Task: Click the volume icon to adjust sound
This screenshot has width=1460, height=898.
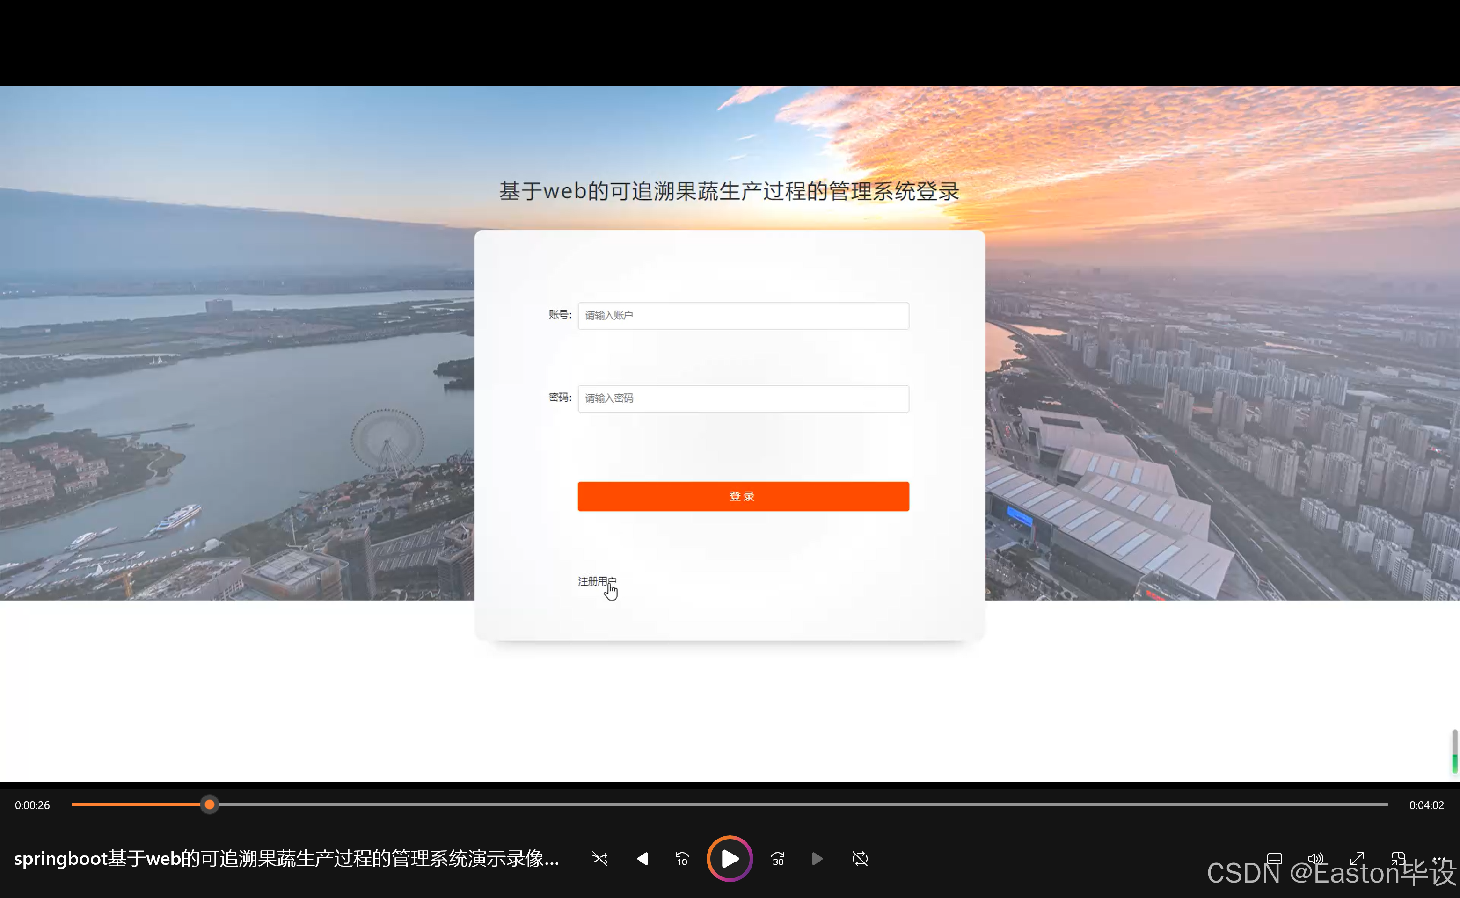Action: (1315, 859)
